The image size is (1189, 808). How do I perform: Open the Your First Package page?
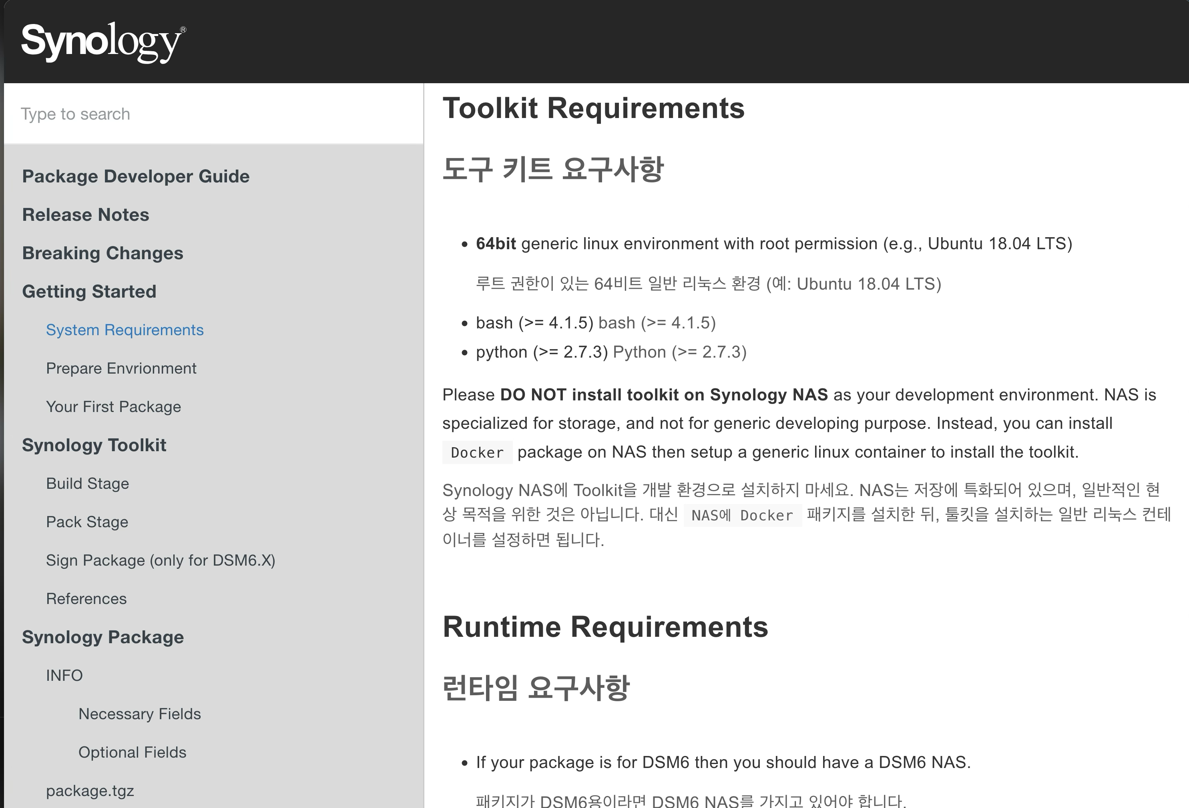(x=113, y=406)
